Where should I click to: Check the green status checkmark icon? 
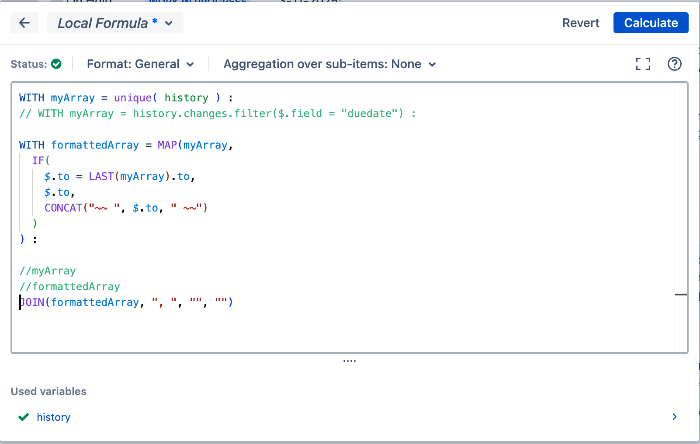point(56,64)
